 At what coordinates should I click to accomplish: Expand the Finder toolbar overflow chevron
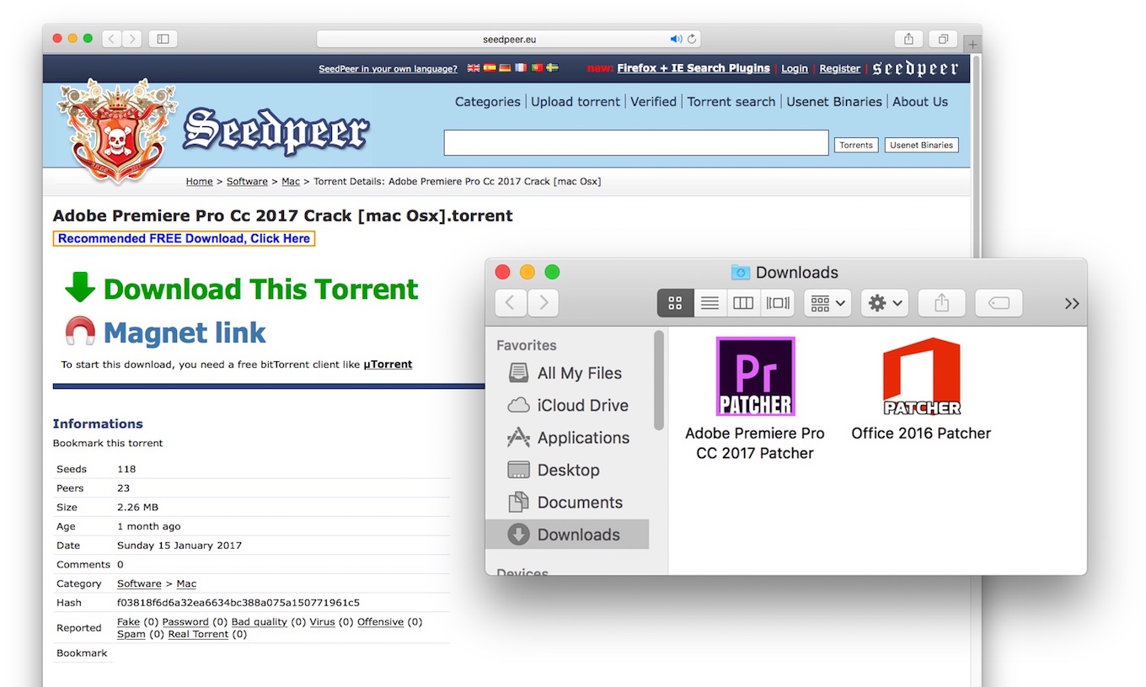(x=1071, y=304)
